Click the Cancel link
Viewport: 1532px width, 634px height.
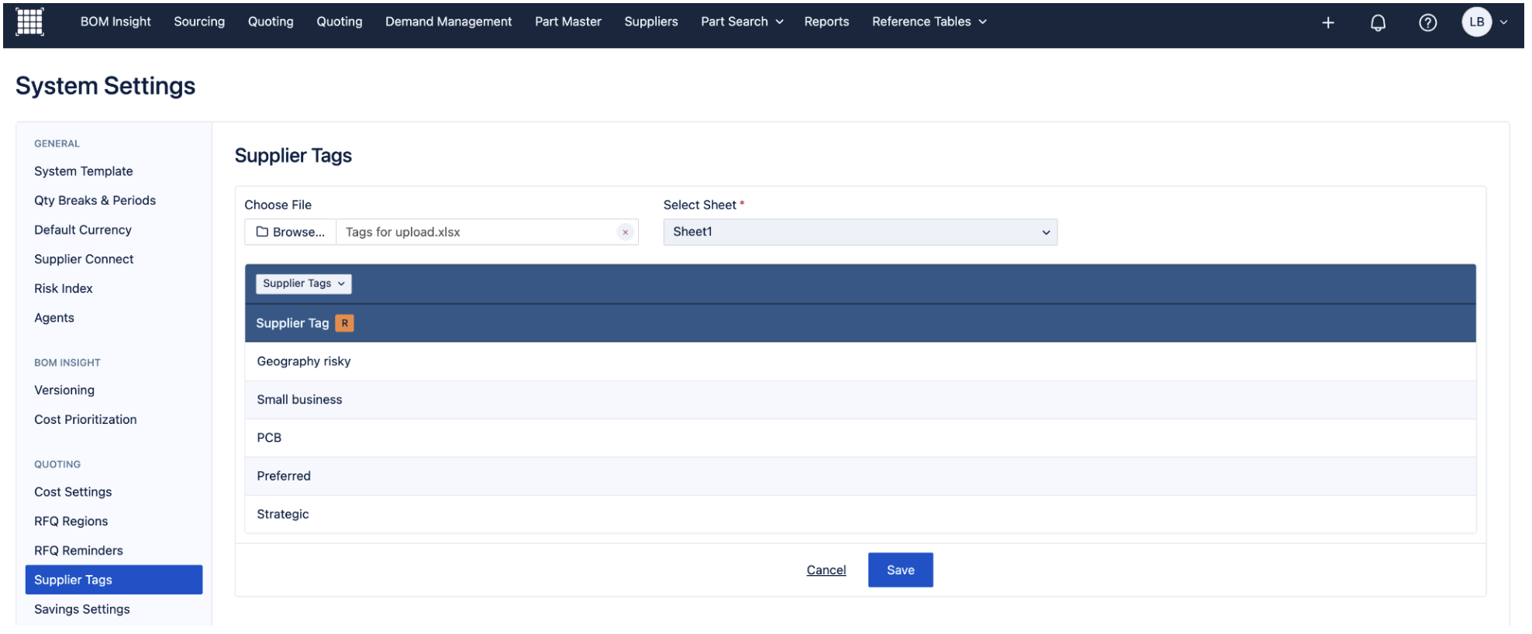coord(826,570)
